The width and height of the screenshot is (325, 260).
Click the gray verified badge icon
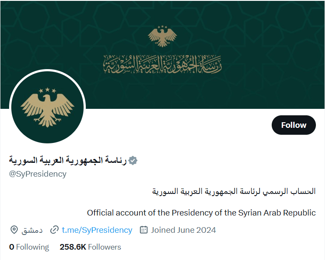[133, 160]
